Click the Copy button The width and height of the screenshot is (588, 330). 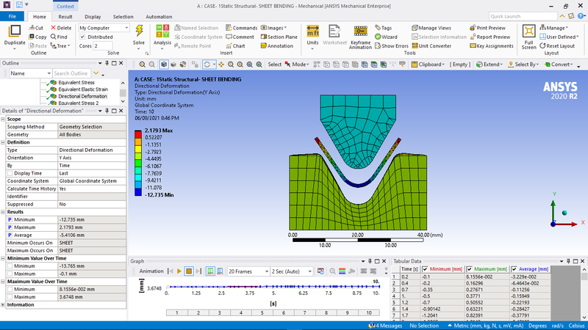[37, 37]
